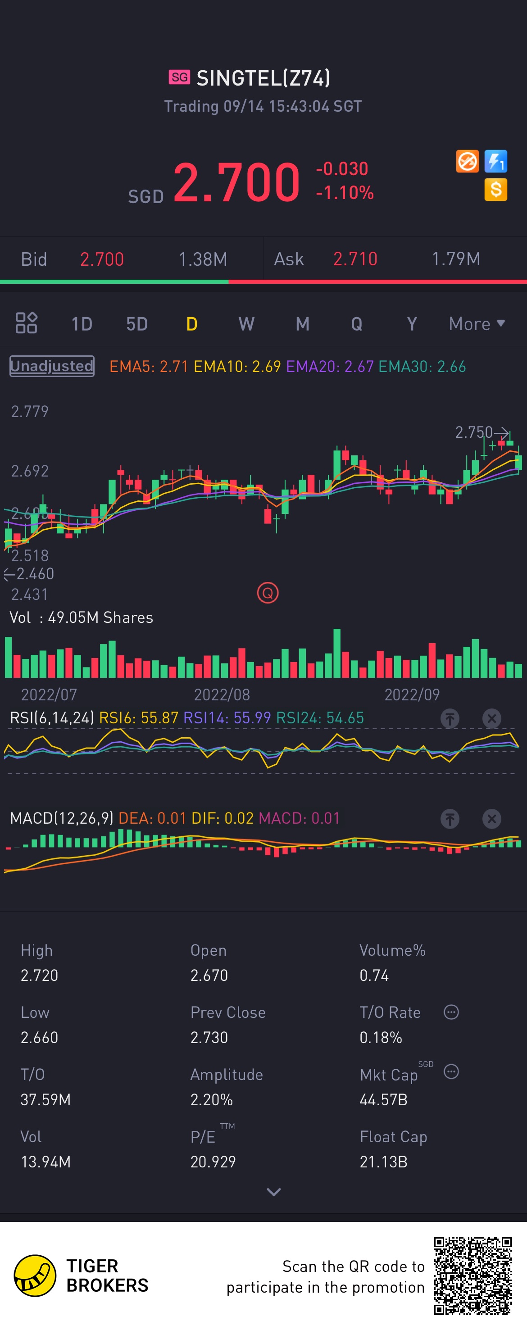Pin RSI indicator to top
The image size is (527, 1330).
click(450, 718)
